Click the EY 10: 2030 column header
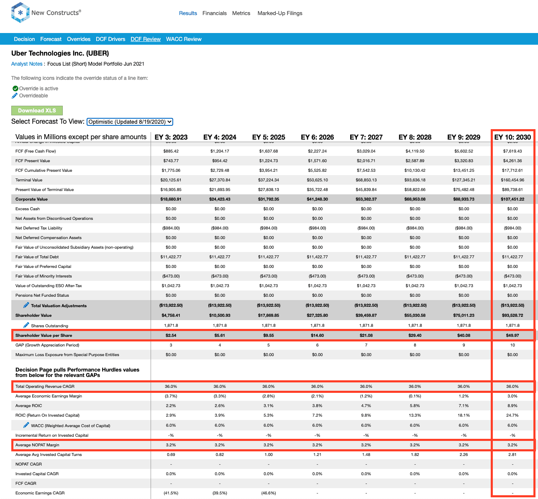The height and width of the screenshot is (499, 538). tap(512, 137)
